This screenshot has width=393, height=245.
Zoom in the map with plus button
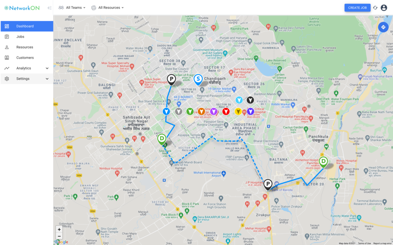[x=59, y=229]
